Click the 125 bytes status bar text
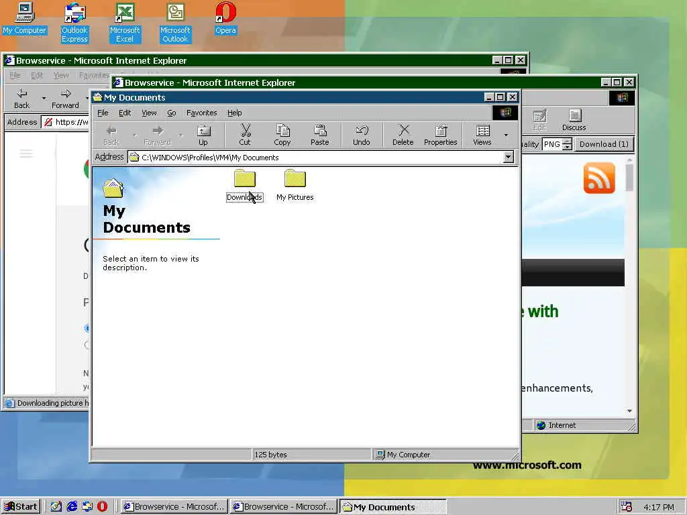The image size is (687, 515). click(271, 455)
